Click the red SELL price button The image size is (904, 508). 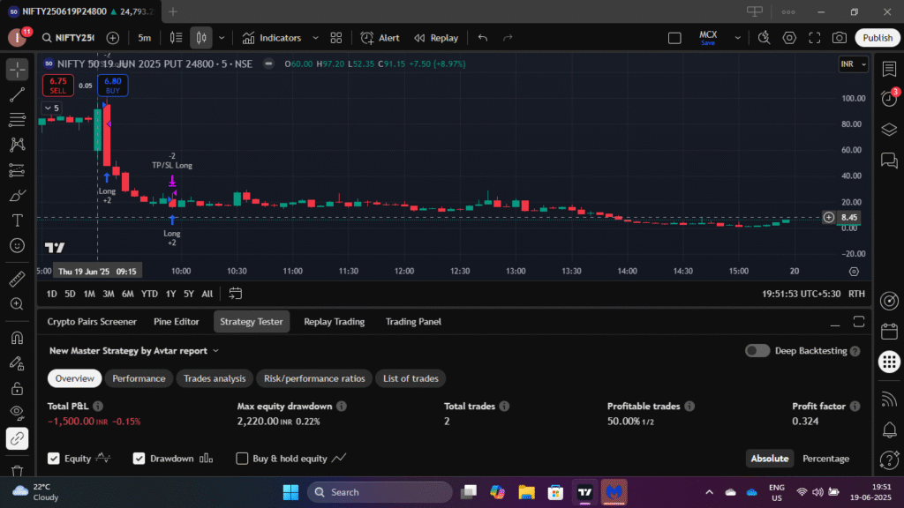(57, 86)
